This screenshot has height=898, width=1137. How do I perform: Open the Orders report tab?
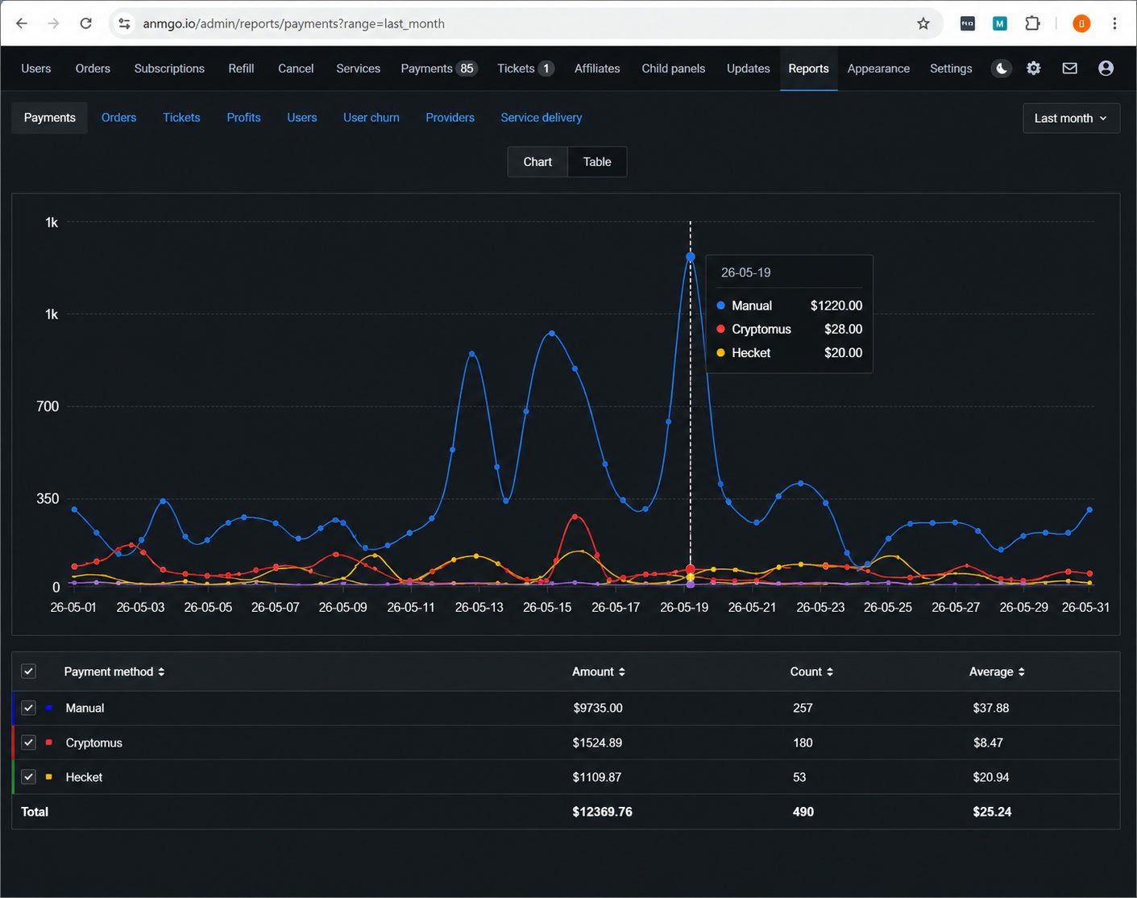click(119, 118)
